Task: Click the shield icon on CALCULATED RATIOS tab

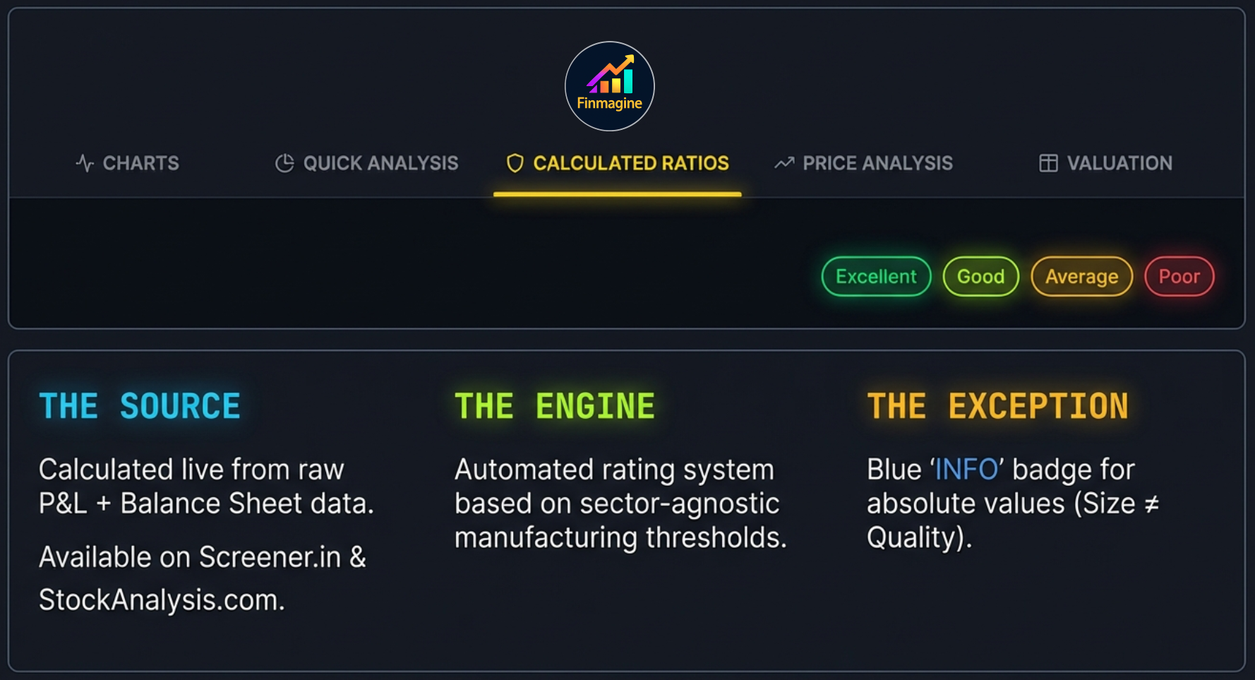Action: click(x=515, y=163)
